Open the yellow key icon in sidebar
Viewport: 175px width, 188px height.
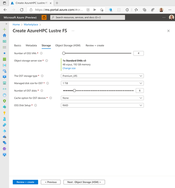pos(4,113)
